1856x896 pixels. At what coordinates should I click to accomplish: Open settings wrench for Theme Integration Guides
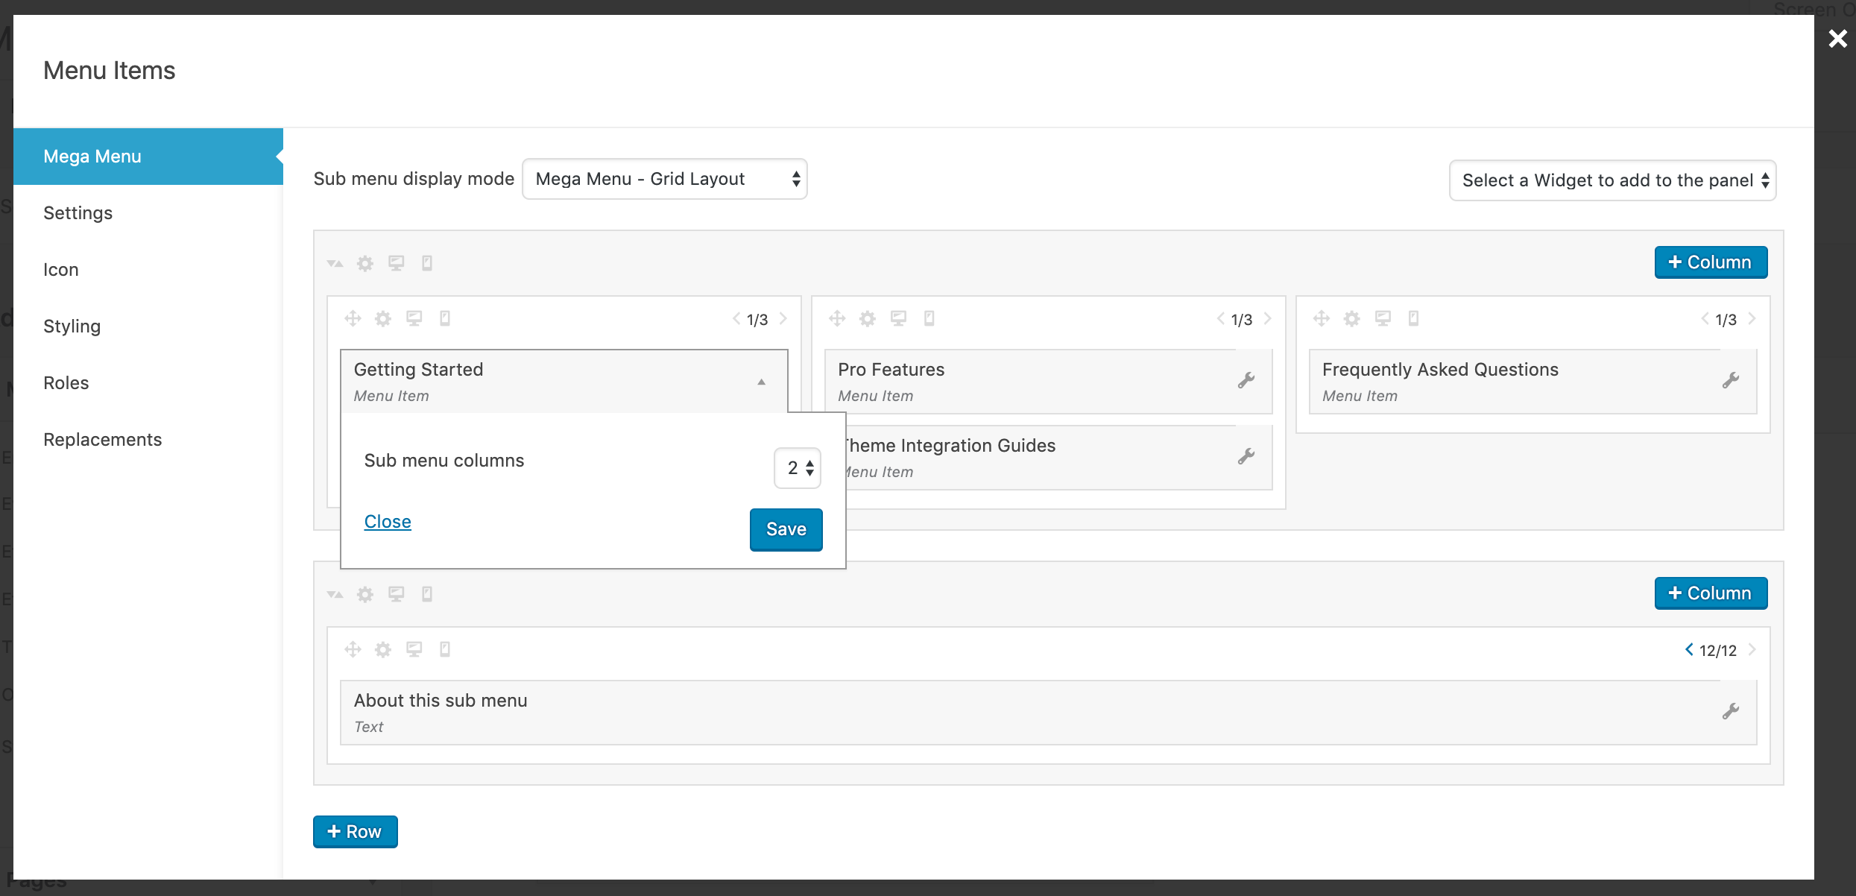click(x=1246, y=457)
